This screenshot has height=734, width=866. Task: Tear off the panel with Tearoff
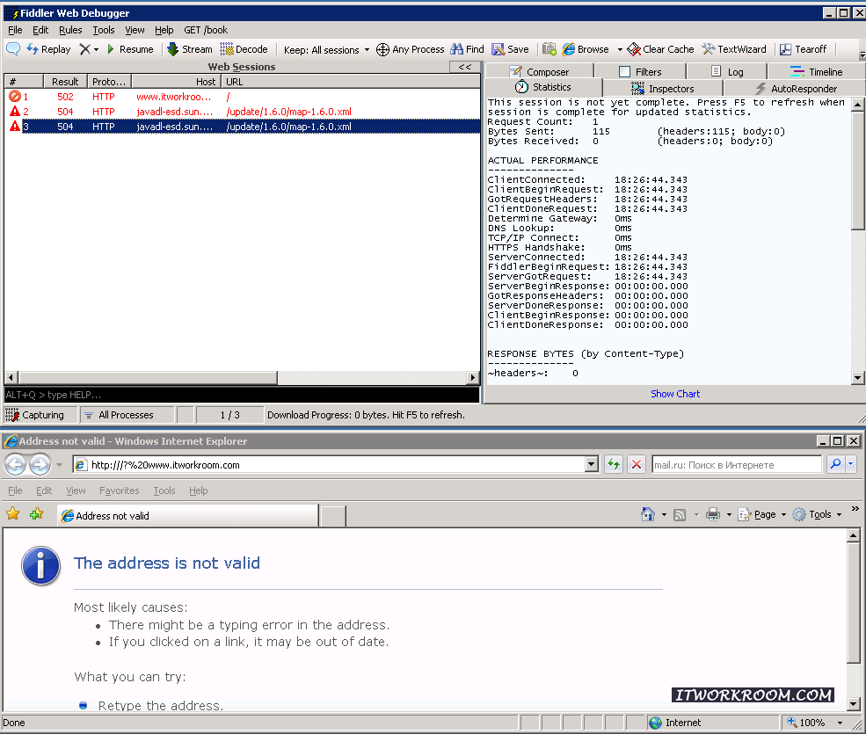point(803,49)
